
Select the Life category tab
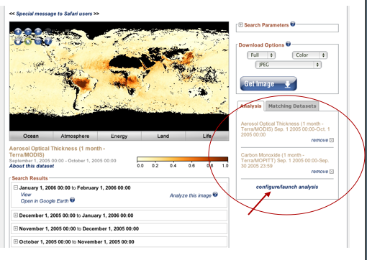point(207,136)
